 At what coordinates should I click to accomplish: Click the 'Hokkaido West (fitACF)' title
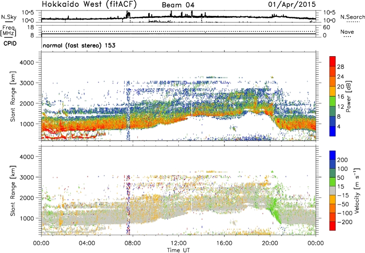point(89,4)
